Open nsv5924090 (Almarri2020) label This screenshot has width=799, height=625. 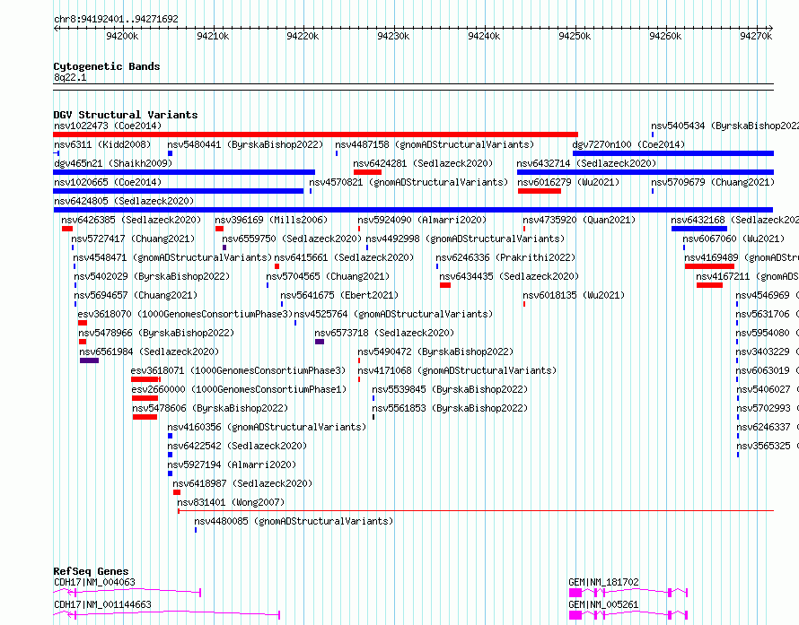[422, 220]
